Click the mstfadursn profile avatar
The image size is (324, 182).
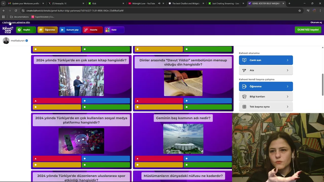click(x=6, y=41)
